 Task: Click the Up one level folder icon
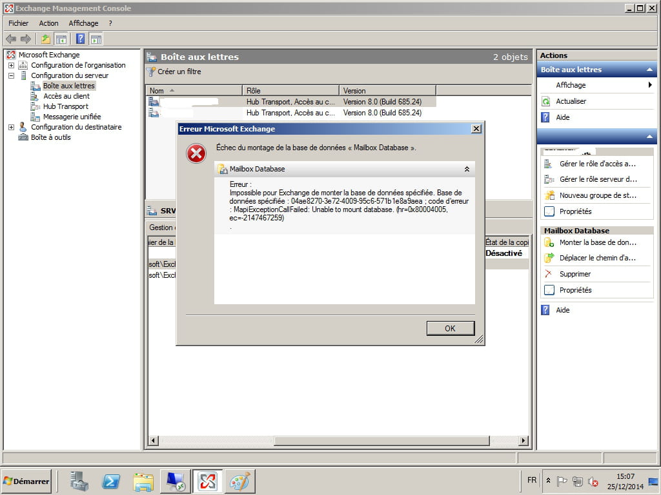46,39
